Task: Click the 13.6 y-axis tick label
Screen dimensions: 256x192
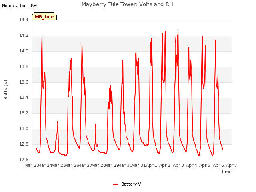Action: coord(24,82)
